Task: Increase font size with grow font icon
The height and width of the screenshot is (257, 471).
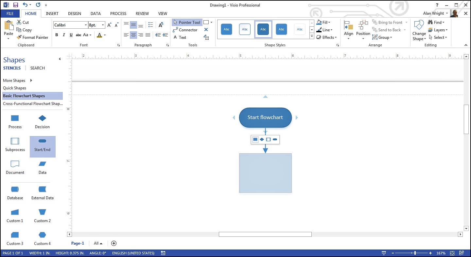Action: 110,25
